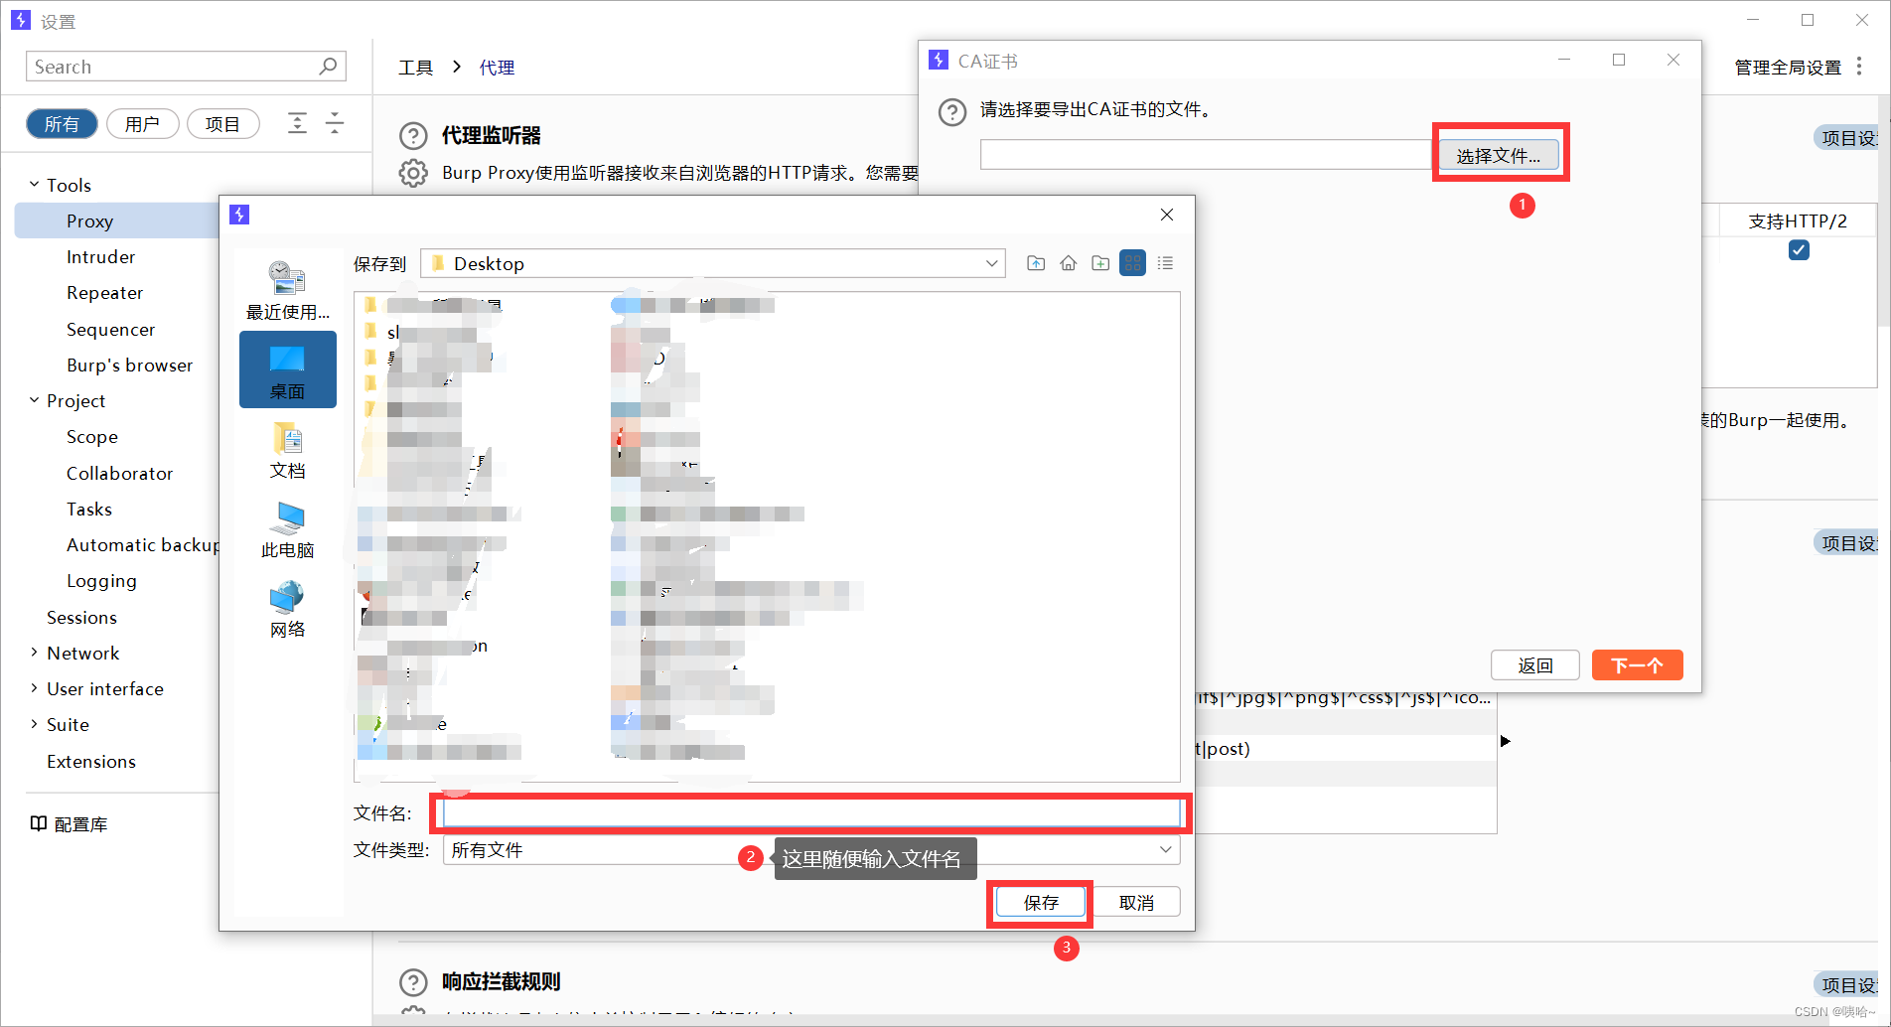Expand all settings tree sections icon
1891x1027 pixels.
[x=297, y=123]
